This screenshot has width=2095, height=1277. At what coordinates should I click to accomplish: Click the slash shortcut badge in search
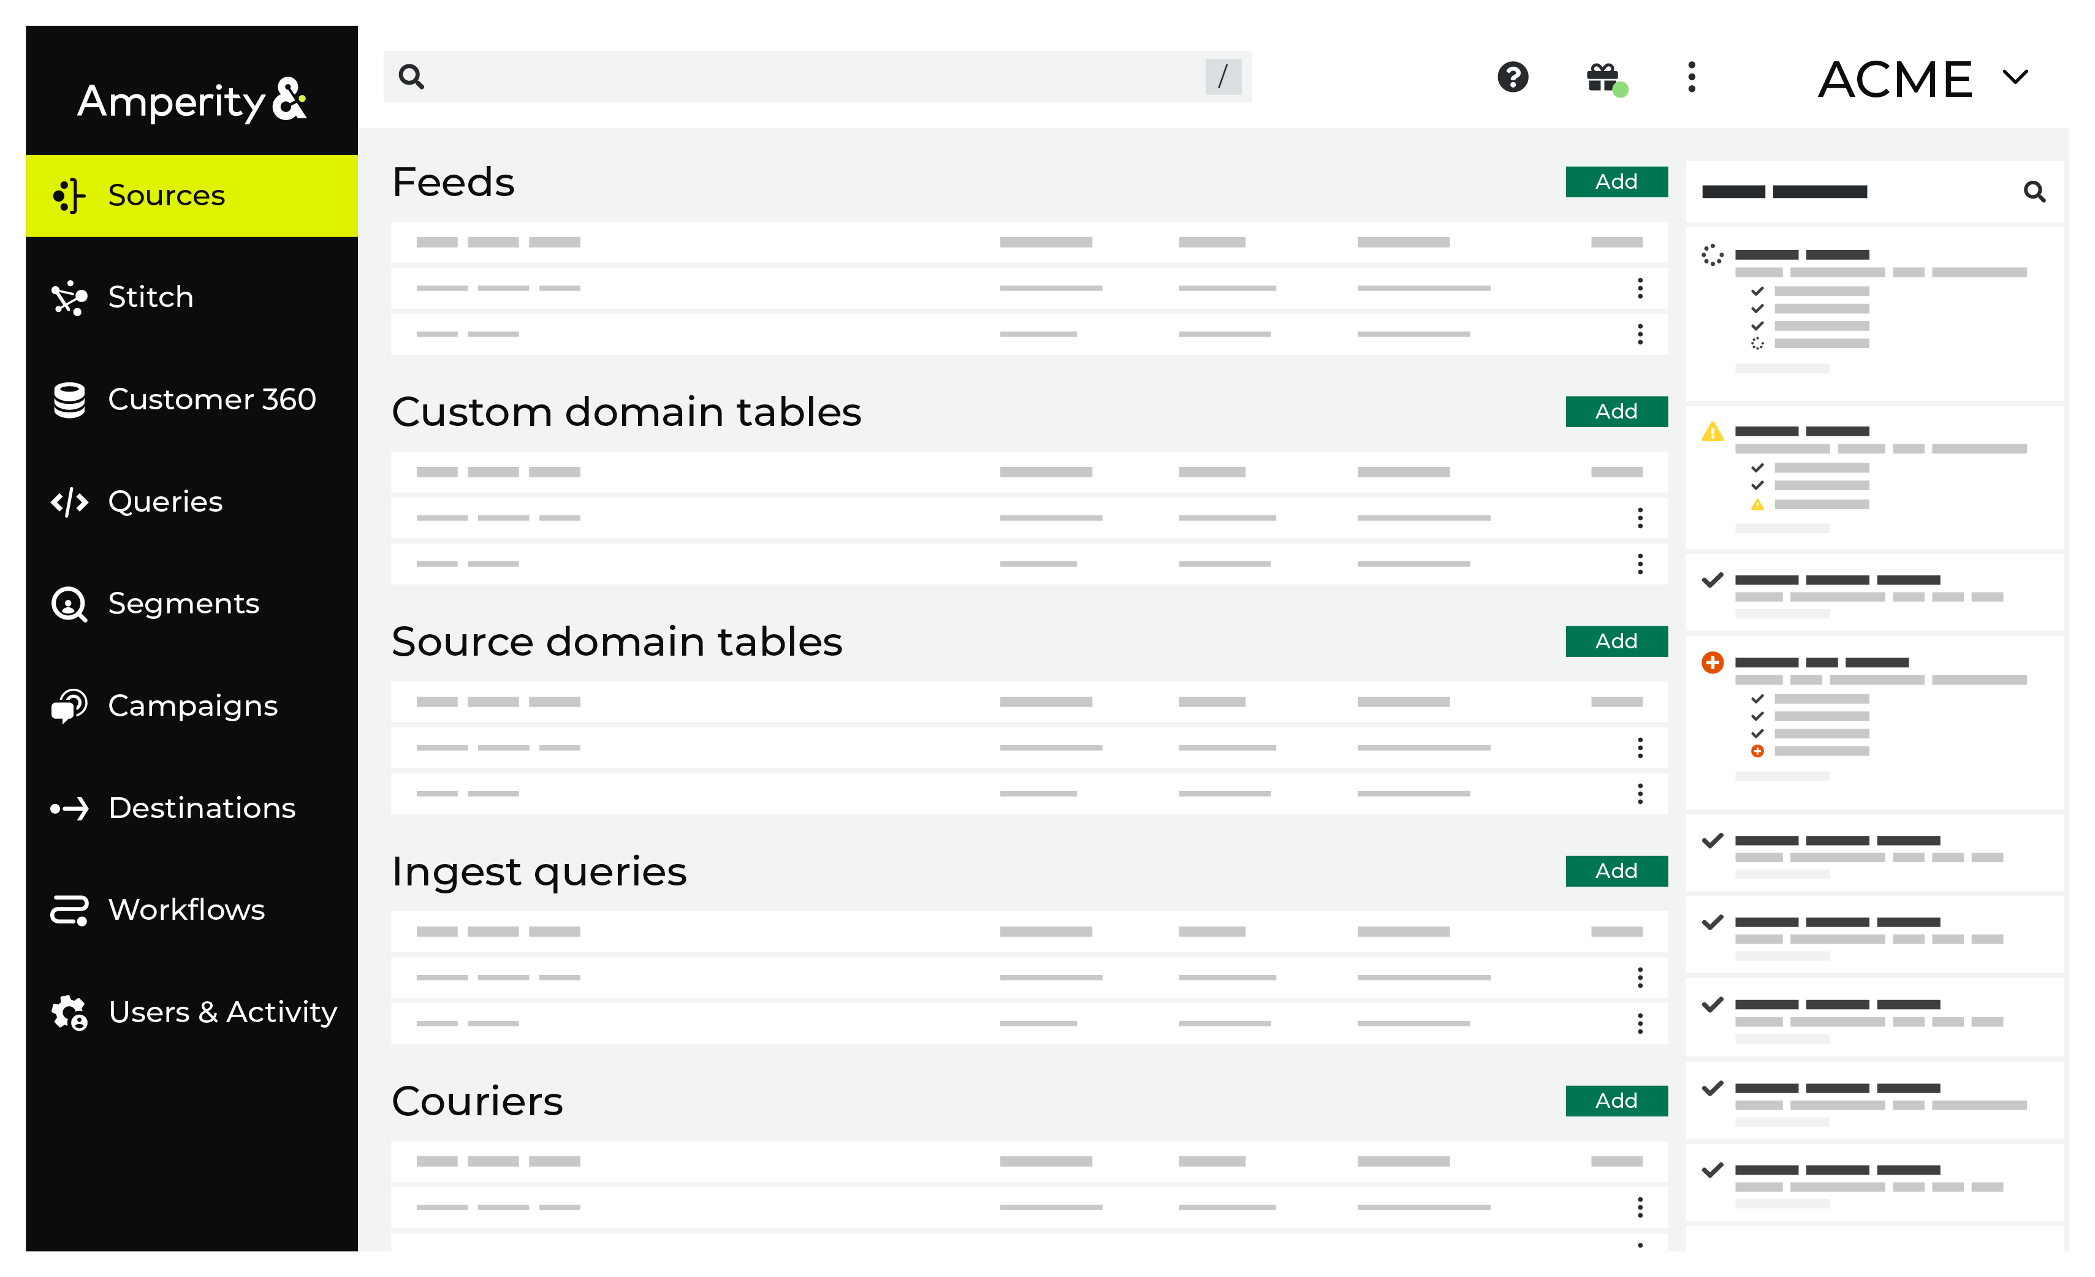(1223, 77)
